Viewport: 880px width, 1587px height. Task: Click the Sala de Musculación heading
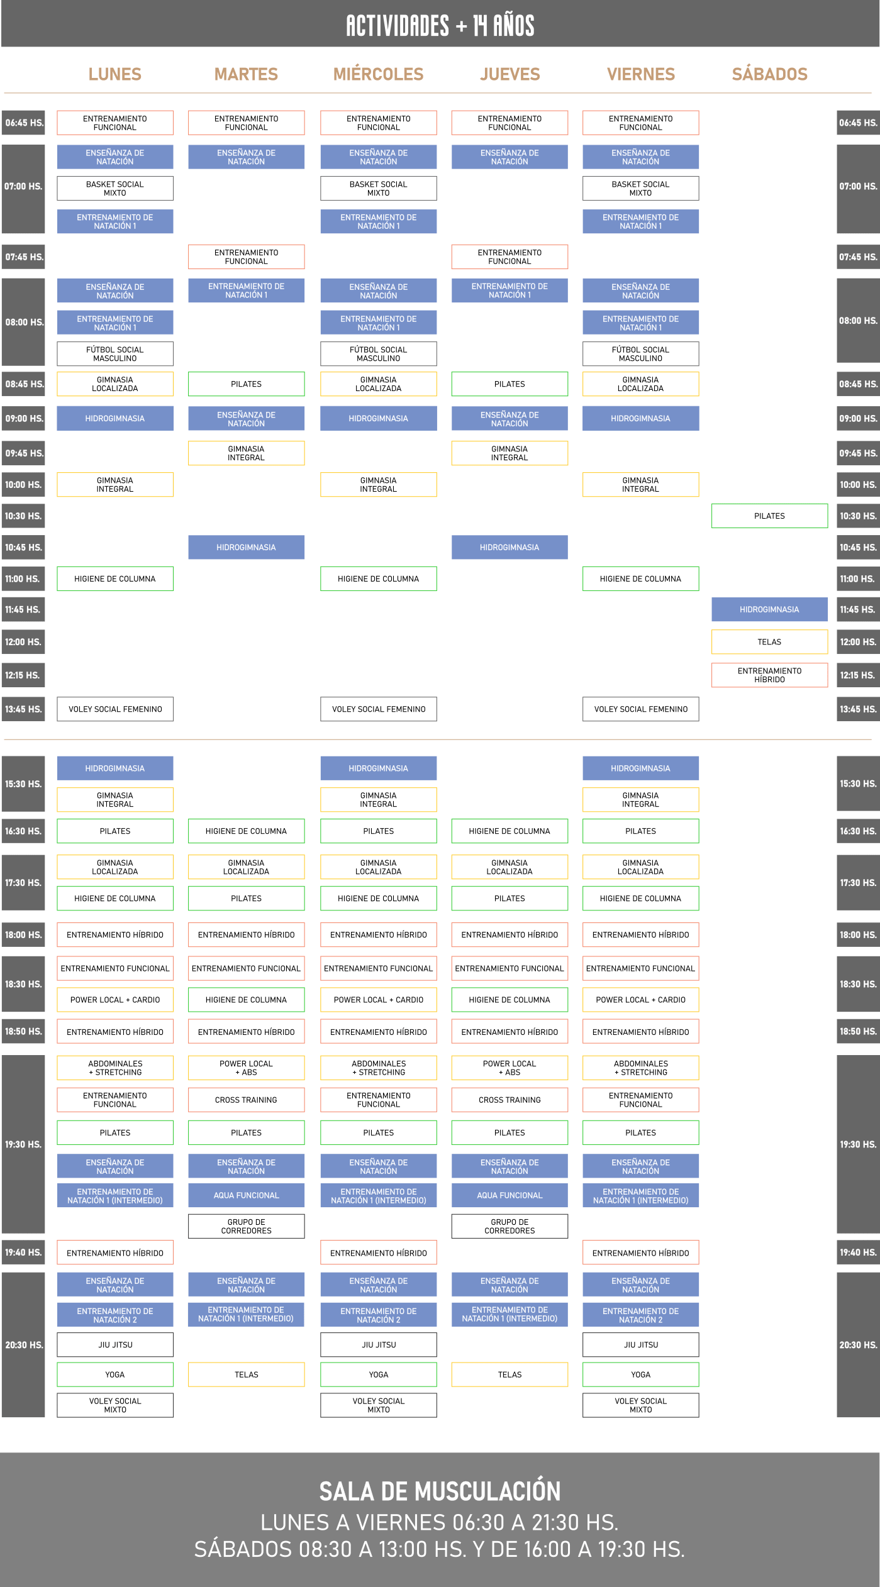[x=440, y=1491]
